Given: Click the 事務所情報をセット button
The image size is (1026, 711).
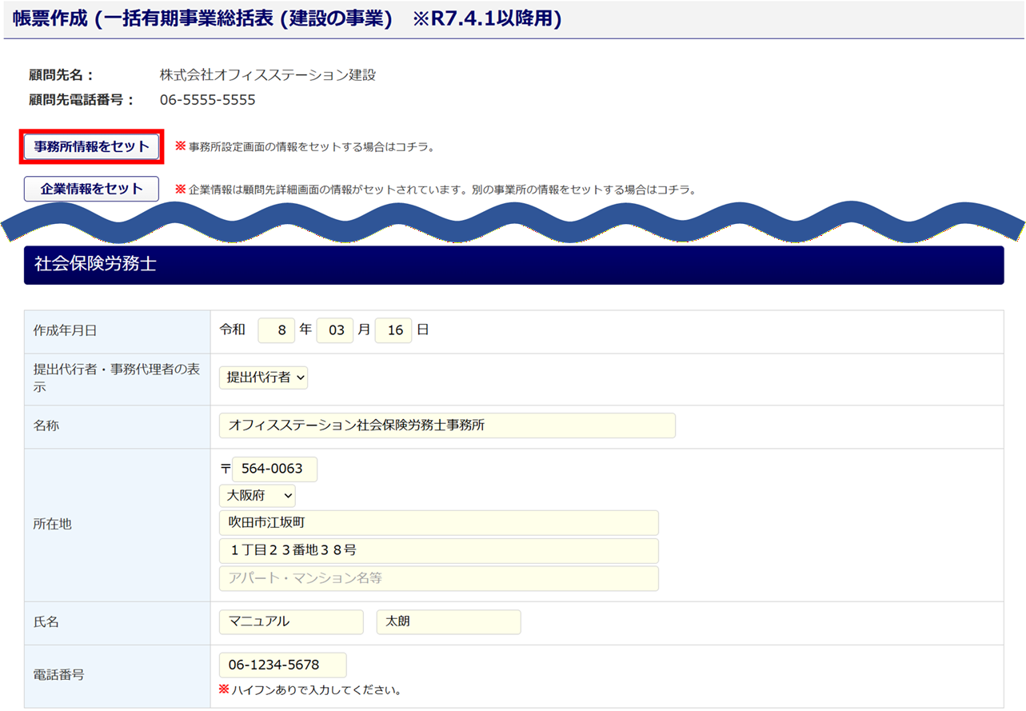Looking at the screenshot, I should [92, 146].
